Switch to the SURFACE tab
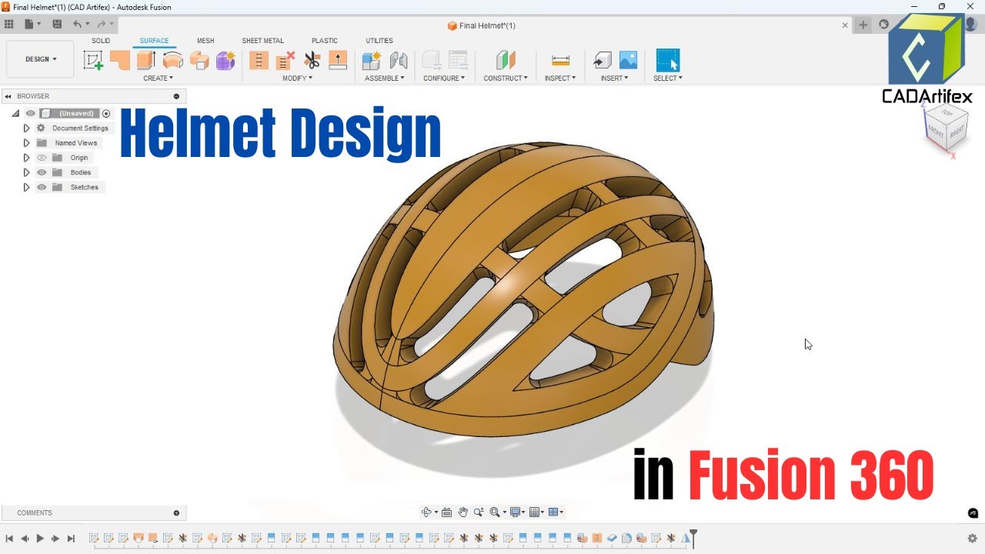 click(x=154, y=41)
